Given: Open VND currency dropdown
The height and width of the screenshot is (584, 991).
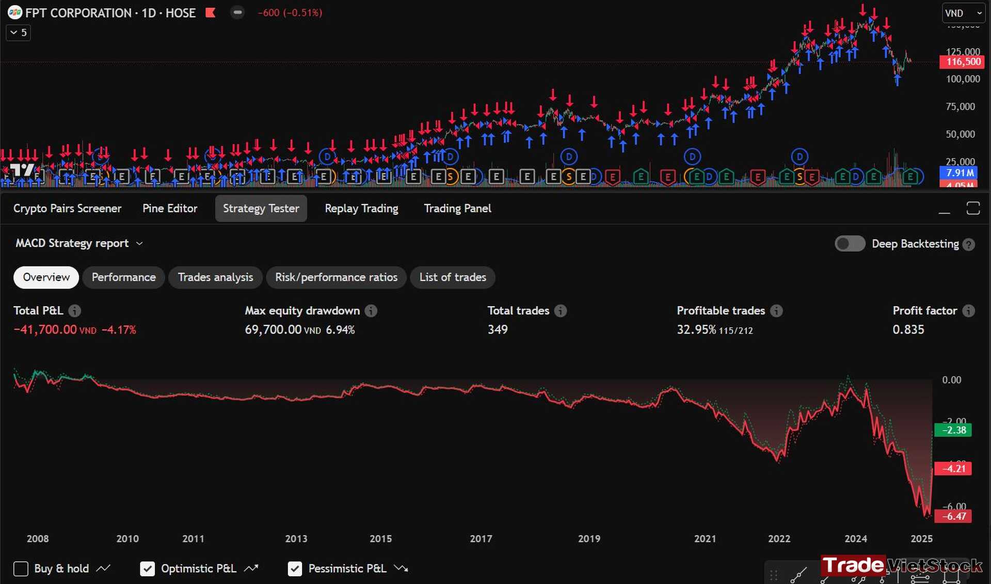Looking at the screenshot, I should coord(963,13).
